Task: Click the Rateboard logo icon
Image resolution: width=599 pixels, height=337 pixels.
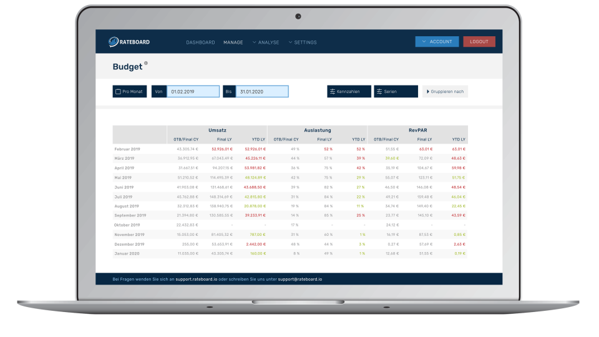Action: [114, 42]
